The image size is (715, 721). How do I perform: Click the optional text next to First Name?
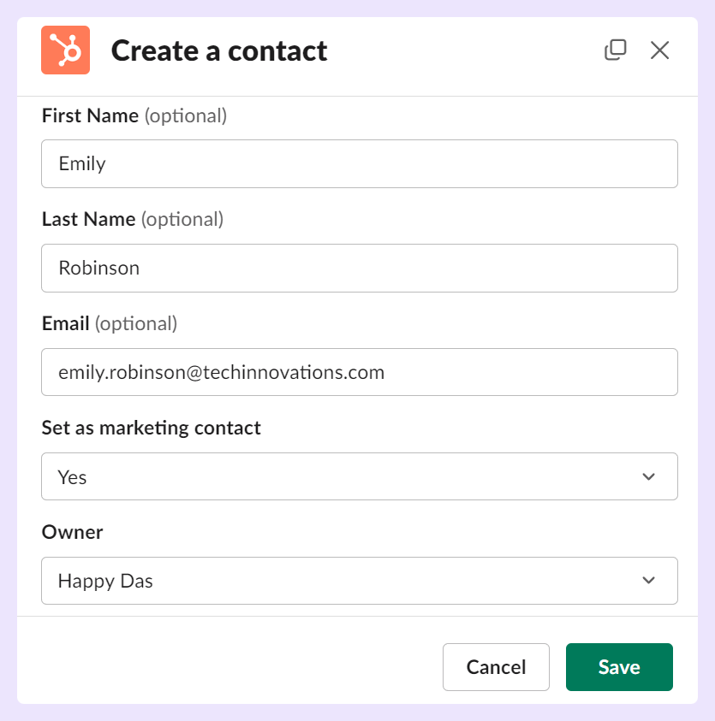186,115
